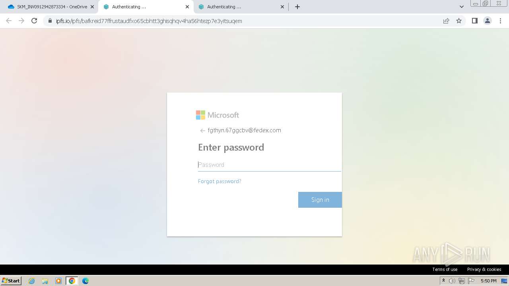Reload the current page

[34, 21]
